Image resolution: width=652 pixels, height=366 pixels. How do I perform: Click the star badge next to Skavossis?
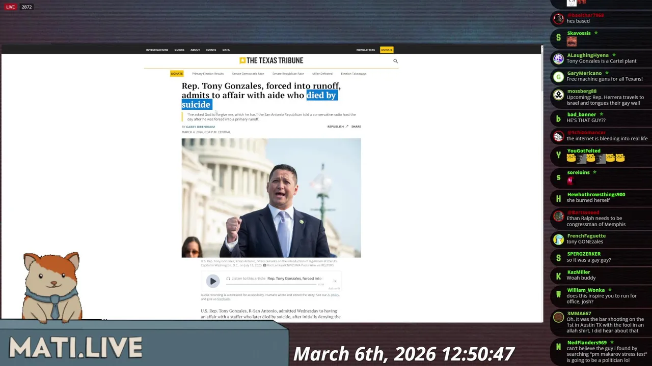pos(595,33)
